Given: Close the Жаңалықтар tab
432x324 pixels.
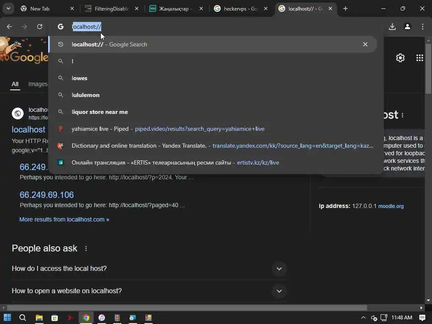Looking at the screenshot, I should click(201, 9).
